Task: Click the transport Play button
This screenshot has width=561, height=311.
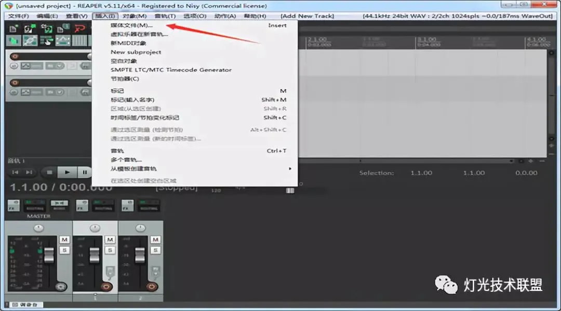Action: (67, 173)
